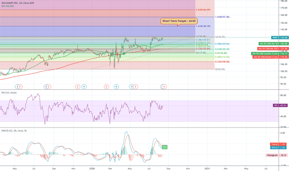Select the MA 50/200 indicator legend
This screenshot has width=289, height=171.
click(x=7, y=6)
